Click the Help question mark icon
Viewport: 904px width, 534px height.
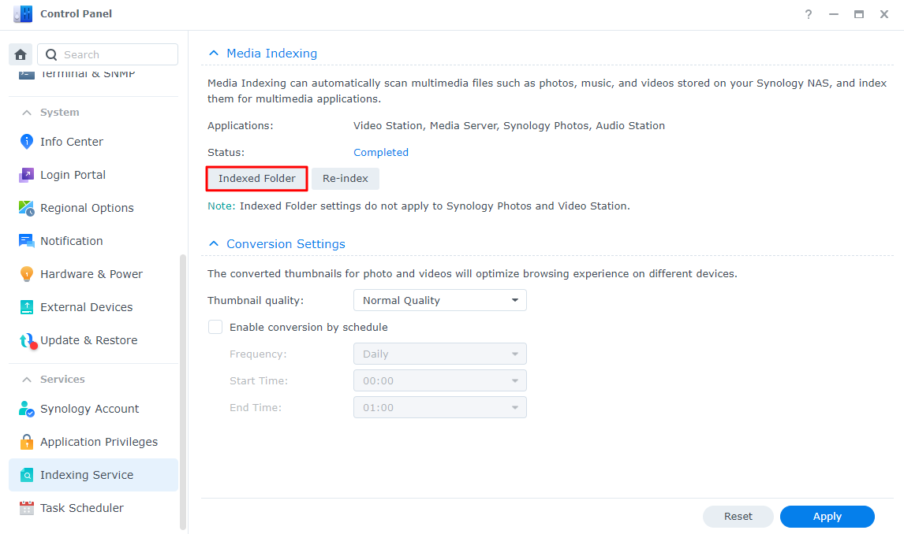tap(809, 14)
